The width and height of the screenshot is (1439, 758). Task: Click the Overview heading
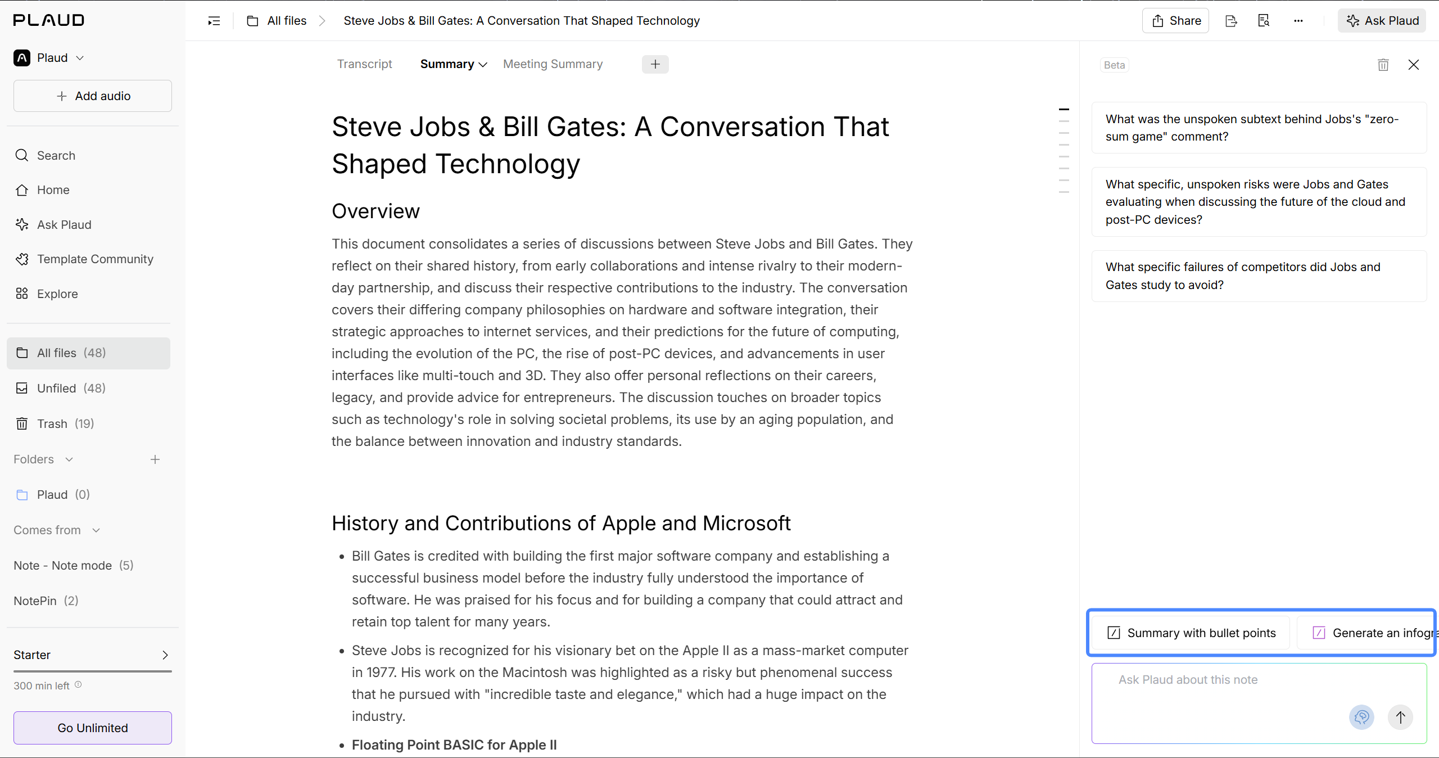pyautogui.click(x=375, y=211)
